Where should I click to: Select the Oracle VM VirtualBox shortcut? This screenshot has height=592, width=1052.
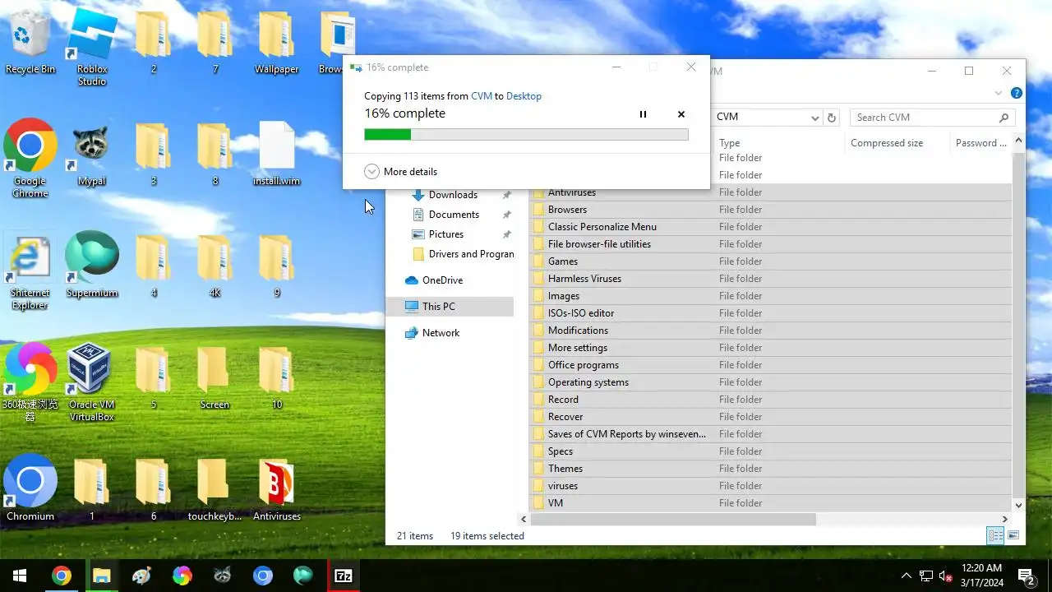pyautogui.click(x=92, y=382)
